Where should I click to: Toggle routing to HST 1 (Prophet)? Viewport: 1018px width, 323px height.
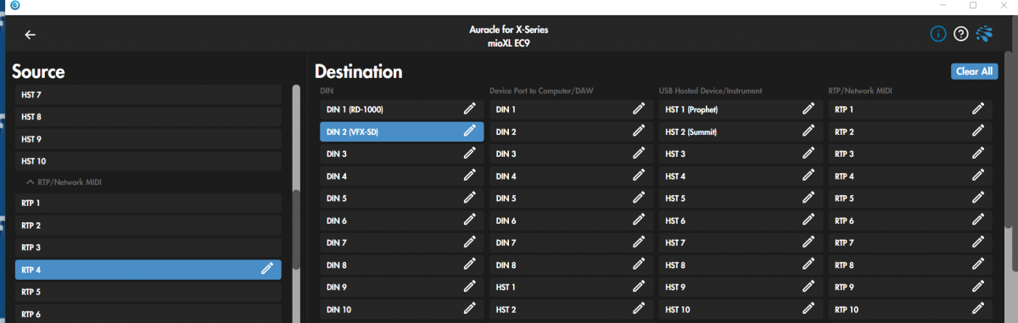click(x=741, y=109)
